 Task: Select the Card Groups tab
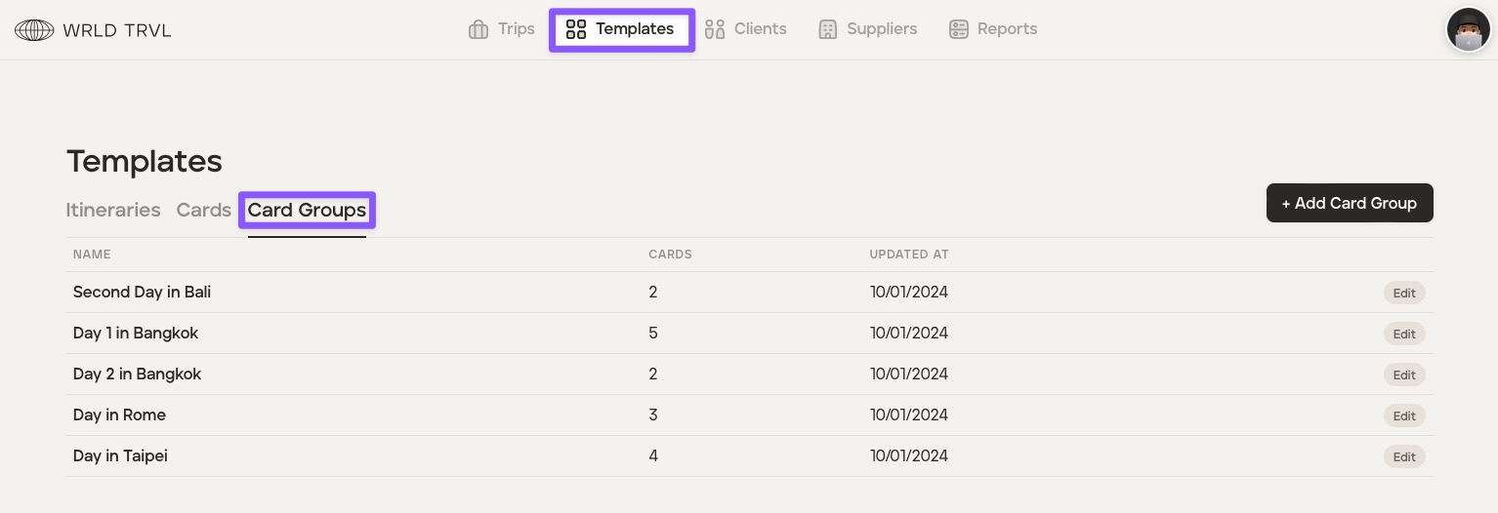tap(307, 210)
